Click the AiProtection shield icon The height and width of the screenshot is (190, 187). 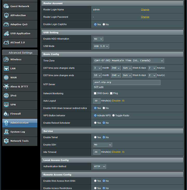tap(6, 16)
